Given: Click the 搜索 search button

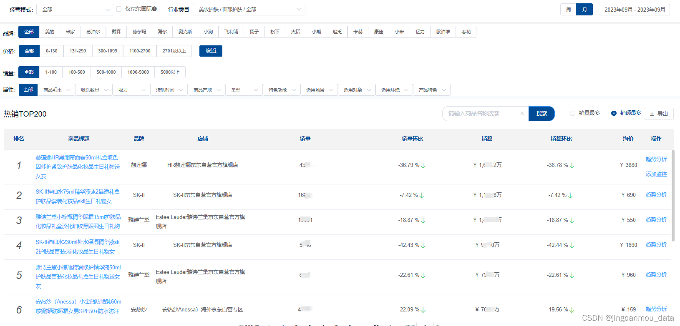Looking at the screenshot, I should click(x=541, y=113).
